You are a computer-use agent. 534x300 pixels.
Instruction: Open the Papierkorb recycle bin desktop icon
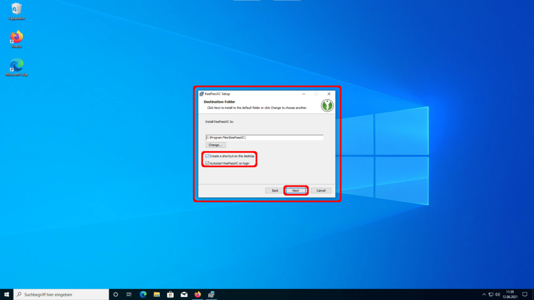coord(16,11)
